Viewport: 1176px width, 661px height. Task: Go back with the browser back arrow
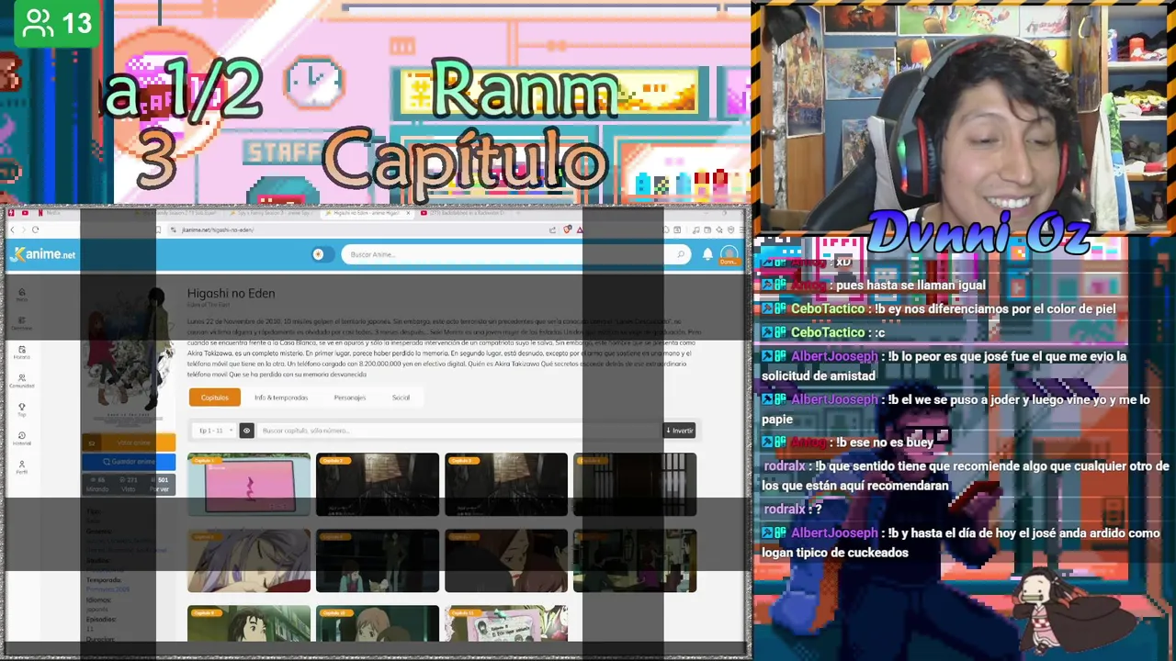pyautogui.click(x=12, y=230)
